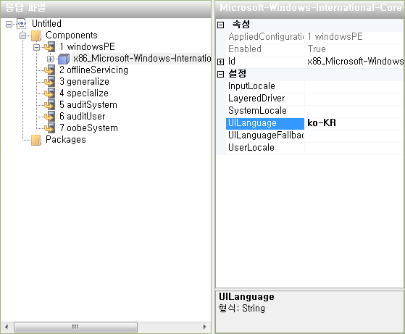Collapse the 설정 settings section

coord(220,75)
